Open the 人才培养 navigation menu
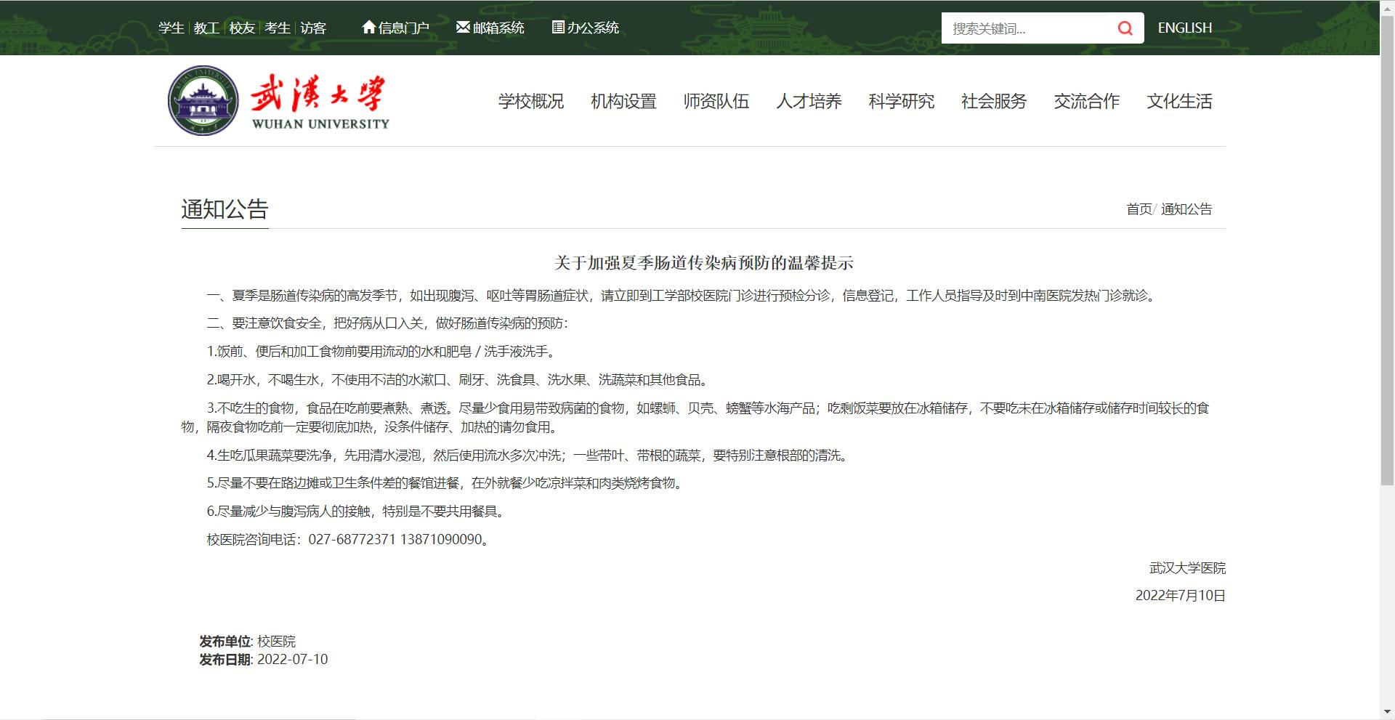The height and width of the screenshot is (720, 1395). click(810, 102)
